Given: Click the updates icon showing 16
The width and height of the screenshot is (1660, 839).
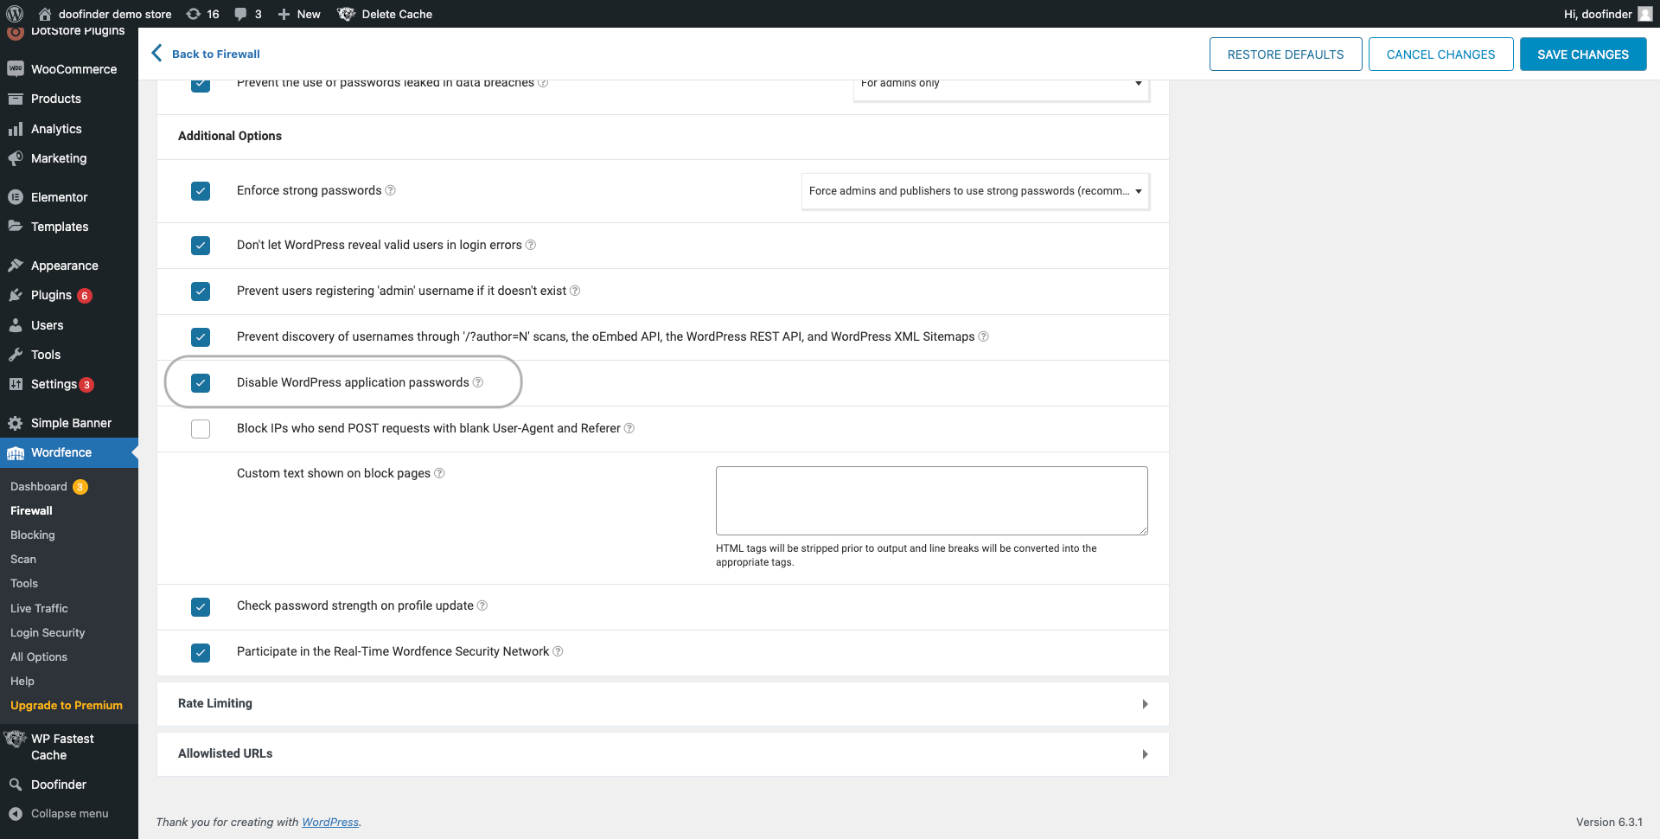Looking at the screenshot, I should pyautogui.click(x=194, y=14).
